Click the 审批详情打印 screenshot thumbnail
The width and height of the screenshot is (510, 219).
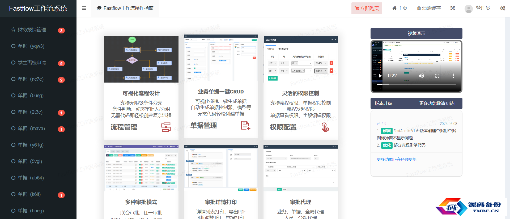point(221,168)
